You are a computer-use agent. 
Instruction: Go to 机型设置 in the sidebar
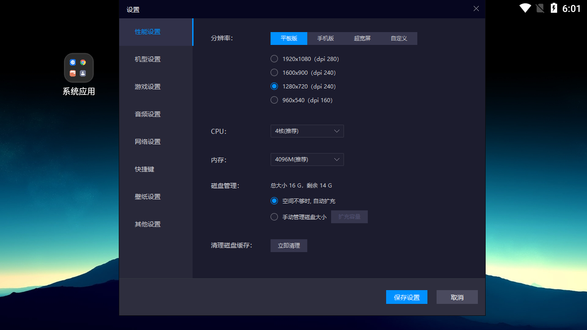click(156, 60)
